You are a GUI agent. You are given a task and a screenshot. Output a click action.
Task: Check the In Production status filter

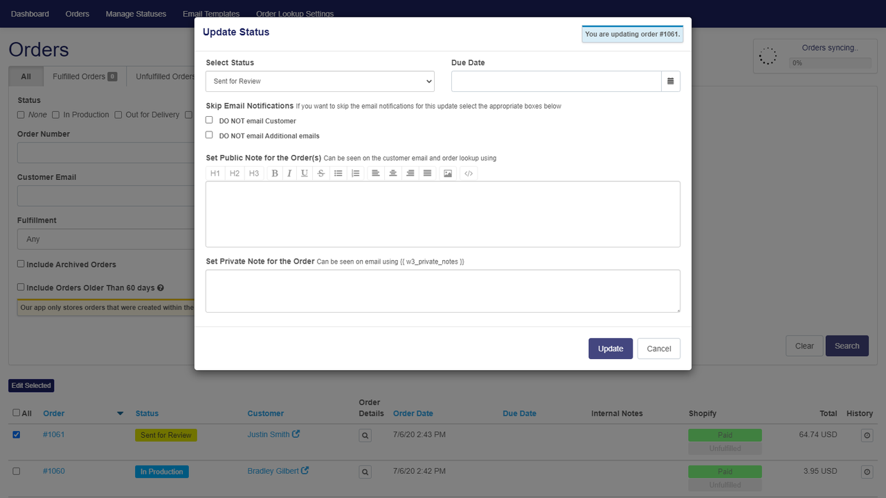pos(56,115)
